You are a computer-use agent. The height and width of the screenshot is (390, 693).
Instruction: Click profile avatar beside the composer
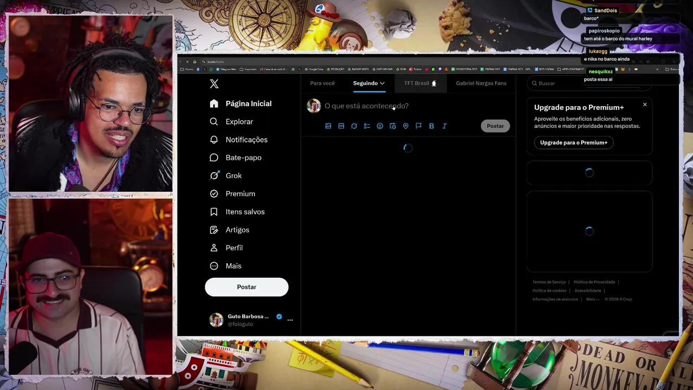[x=314, y=106]
